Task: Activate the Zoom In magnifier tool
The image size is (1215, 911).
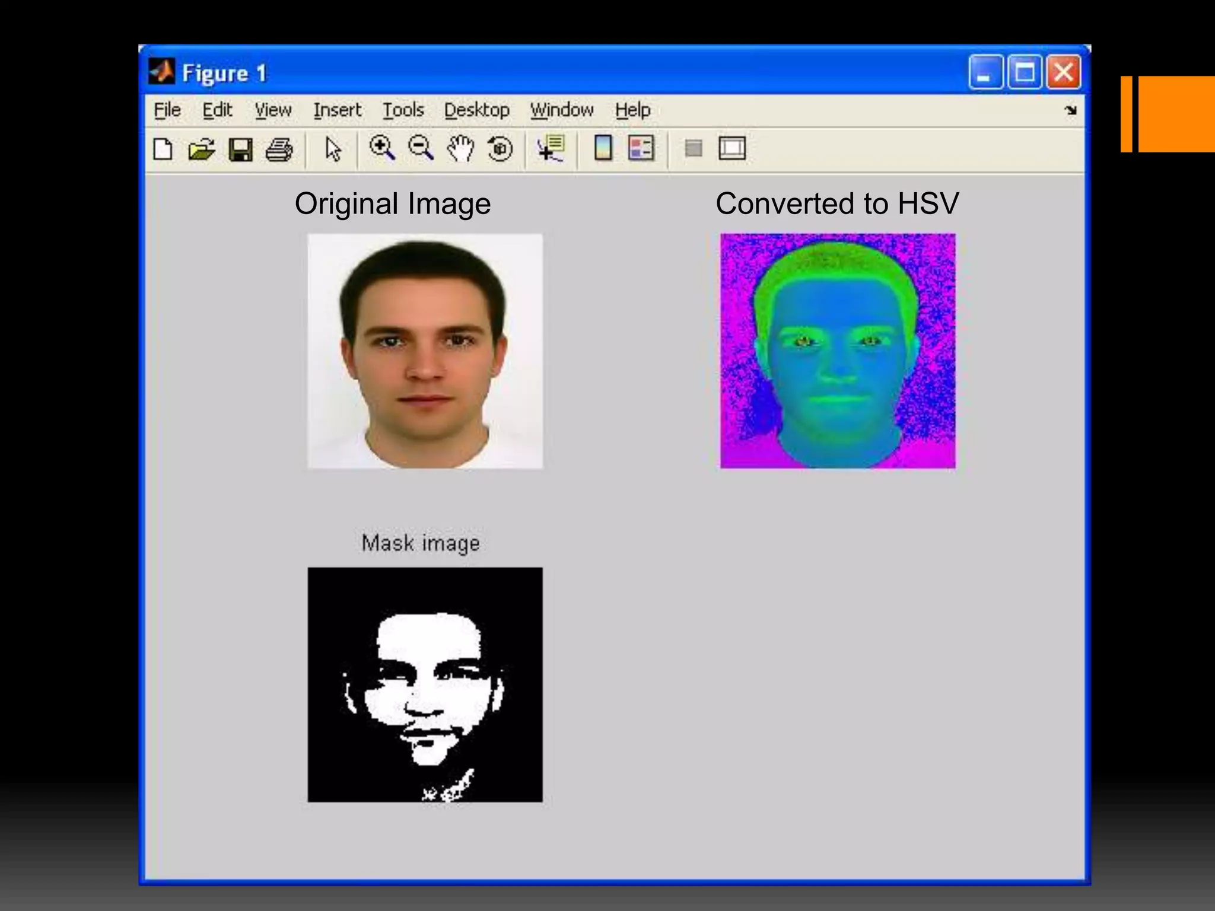Action: coord(382,148)
